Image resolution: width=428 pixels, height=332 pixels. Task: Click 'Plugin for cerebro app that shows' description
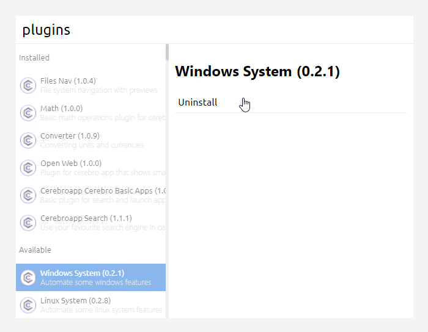[103, 173]
